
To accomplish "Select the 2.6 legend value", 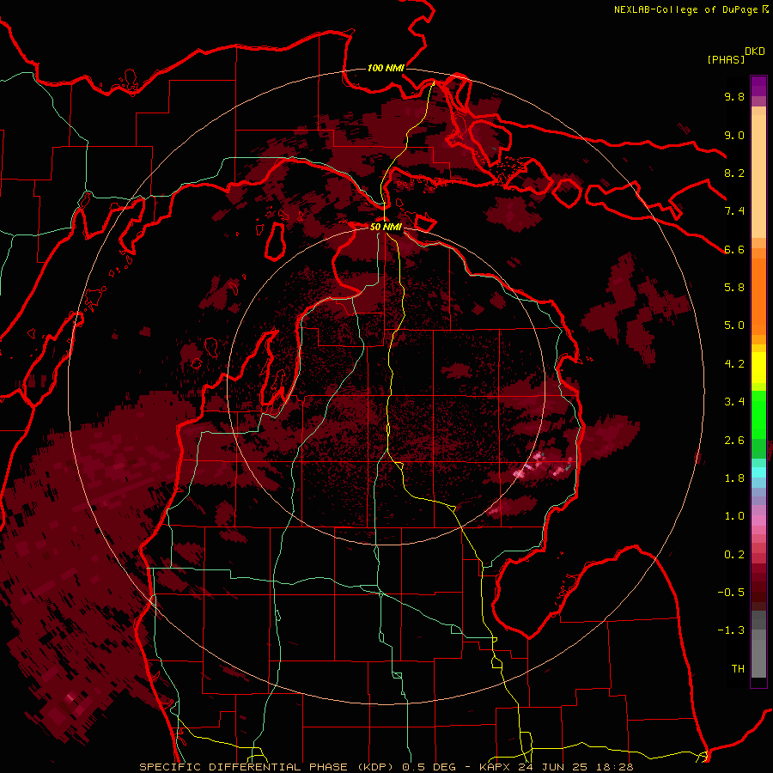I will click(734, 441).
